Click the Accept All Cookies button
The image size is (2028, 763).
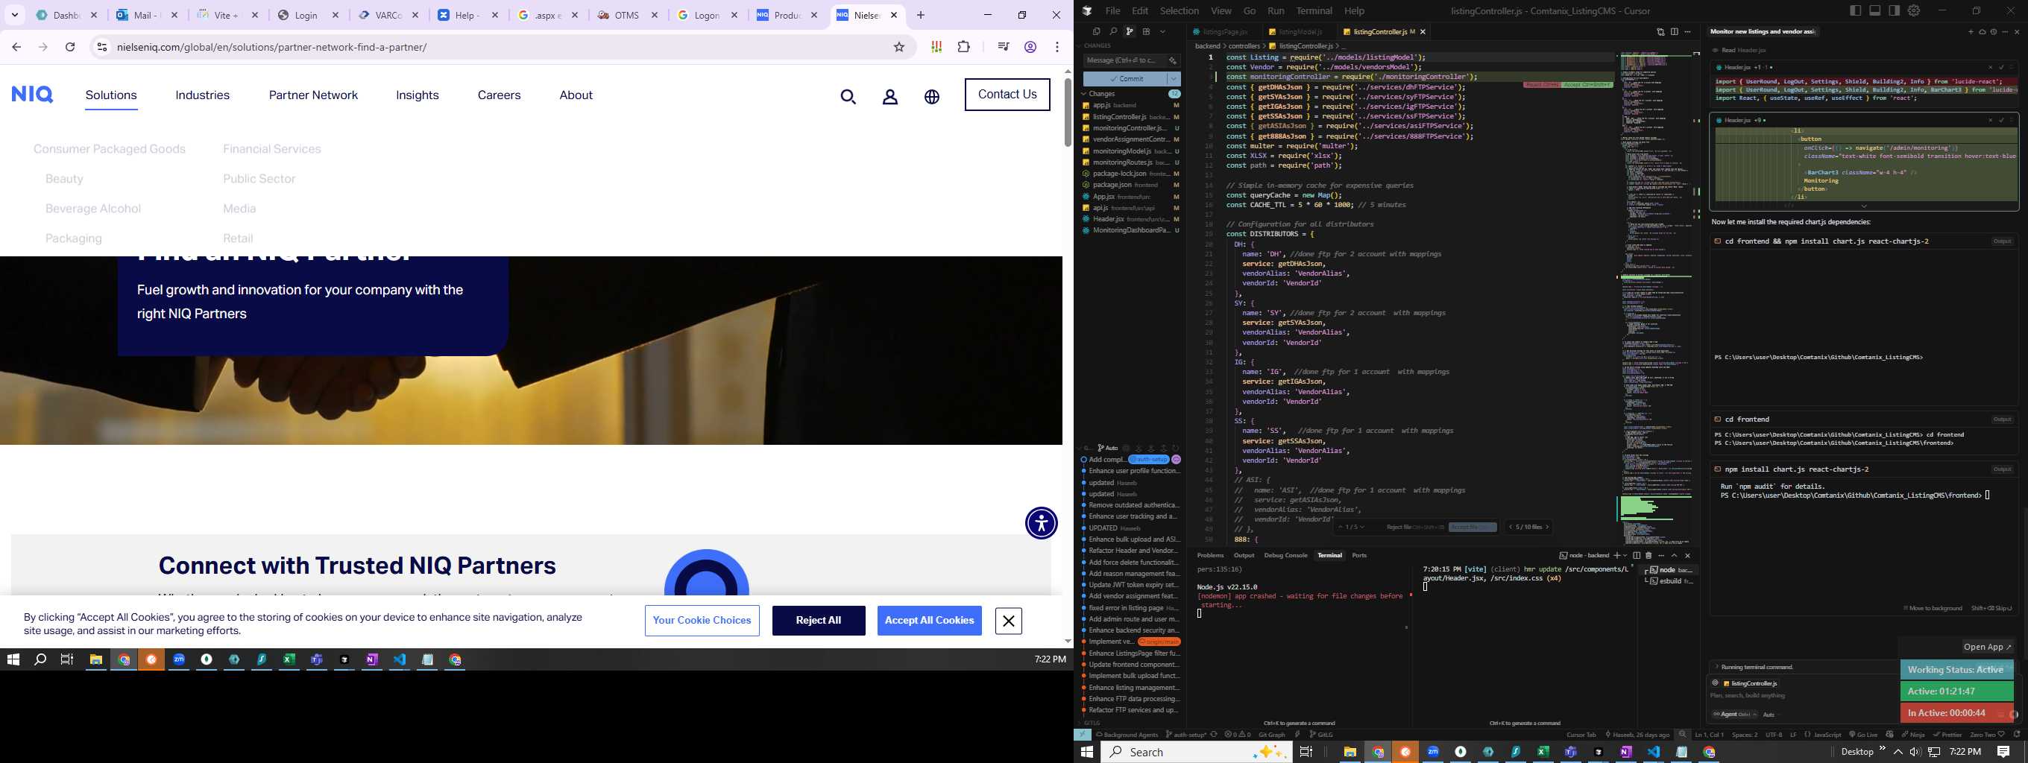930,621
